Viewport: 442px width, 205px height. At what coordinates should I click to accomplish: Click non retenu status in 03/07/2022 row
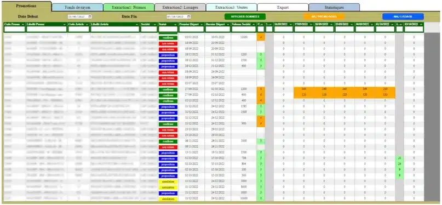168,84
